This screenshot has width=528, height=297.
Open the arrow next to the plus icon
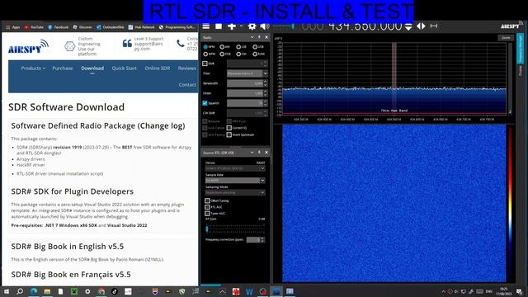tap(241, 26)
